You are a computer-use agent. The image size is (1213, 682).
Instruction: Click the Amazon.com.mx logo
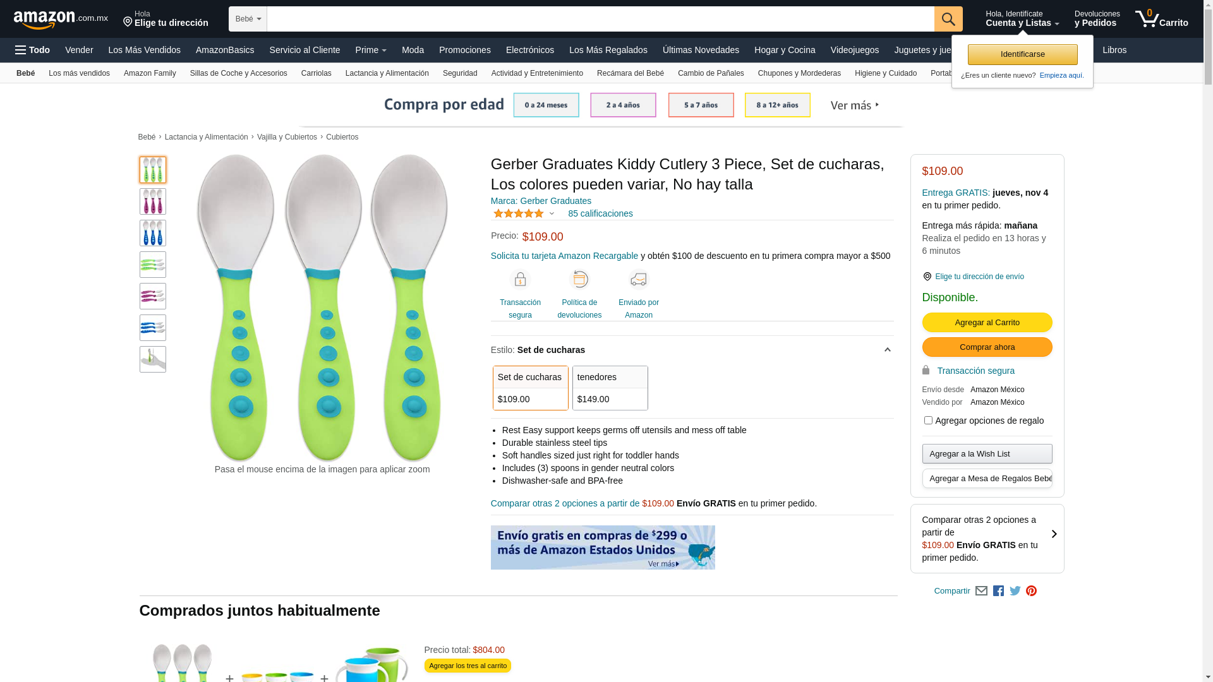pos(61,20)
